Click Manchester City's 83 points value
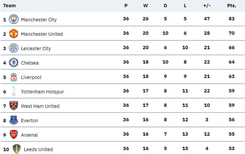 [x=231, y=19]
